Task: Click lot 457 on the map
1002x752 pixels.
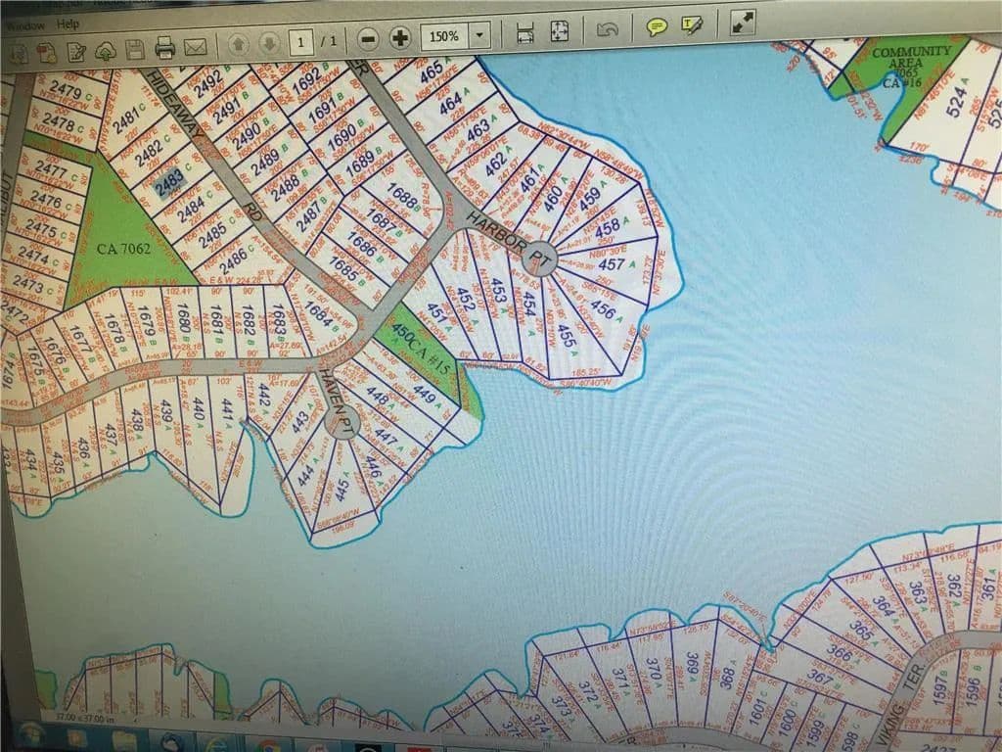Action: click(x=612, y=264)
